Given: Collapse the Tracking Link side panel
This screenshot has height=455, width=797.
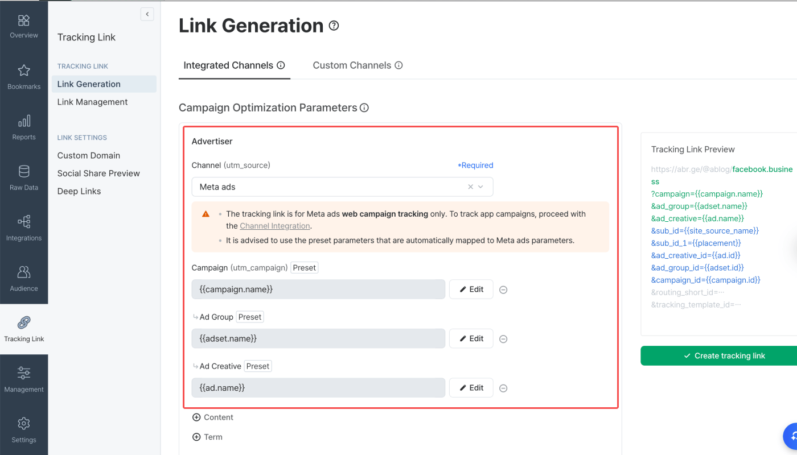Looking at the screenshot, I should point(147,14).
